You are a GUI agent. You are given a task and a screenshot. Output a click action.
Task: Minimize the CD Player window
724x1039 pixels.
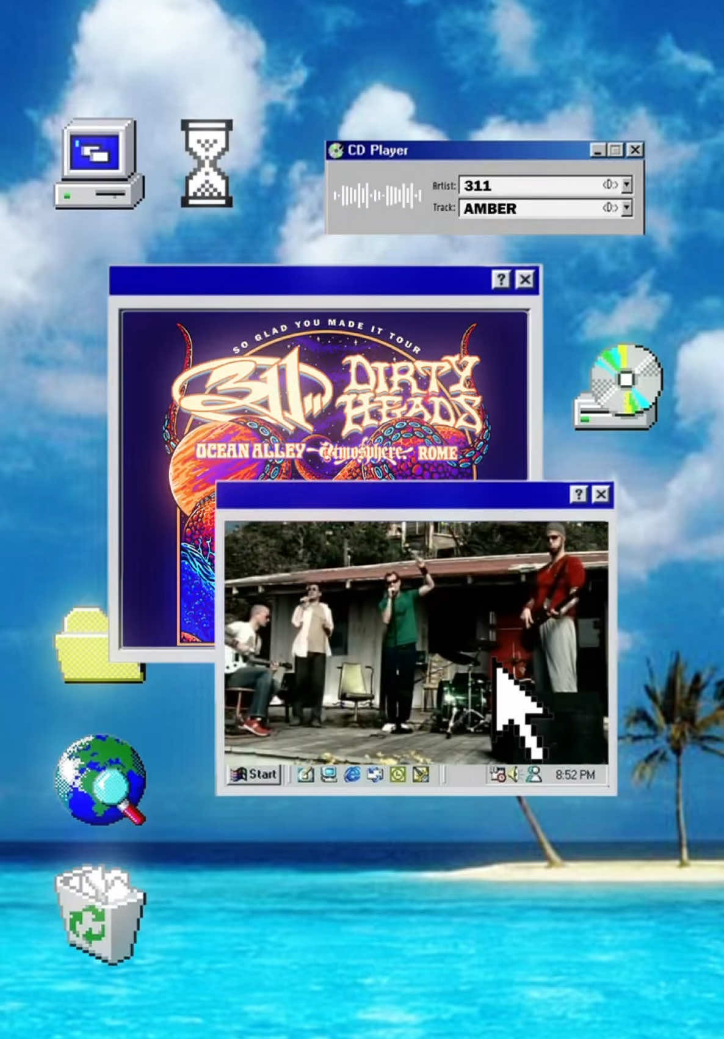(598, 150)
